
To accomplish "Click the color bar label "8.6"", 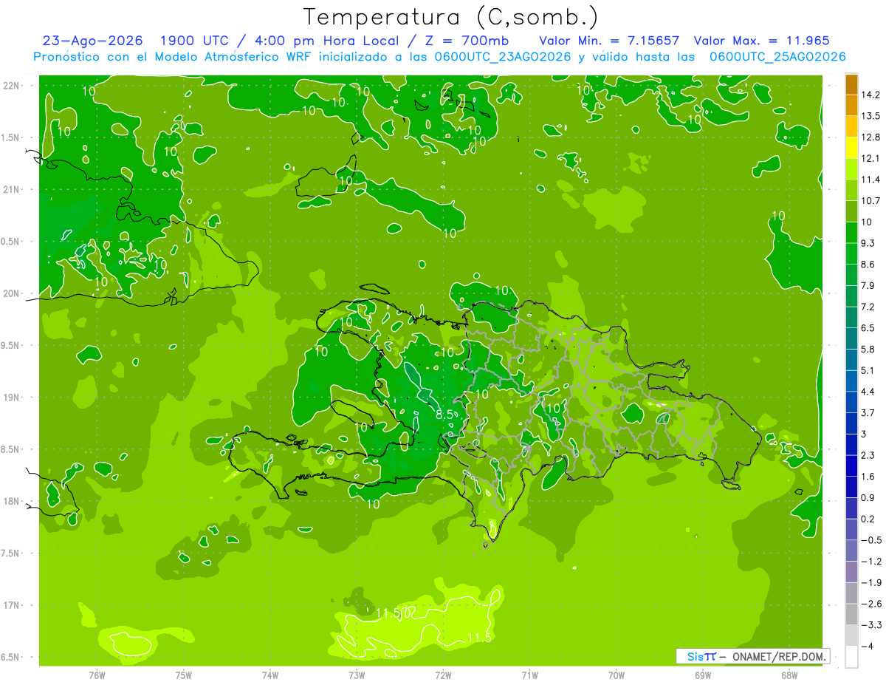I will (869, 264).
